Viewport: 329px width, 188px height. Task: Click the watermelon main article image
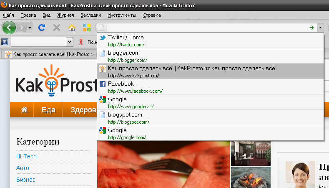[163, 165]
